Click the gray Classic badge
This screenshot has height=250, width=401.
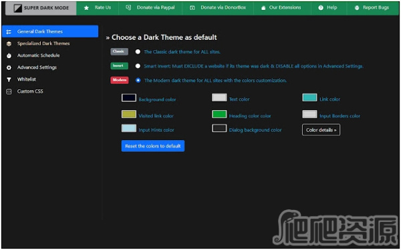click(x=119, y=51)
